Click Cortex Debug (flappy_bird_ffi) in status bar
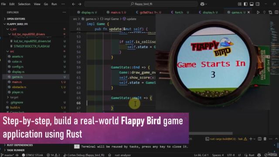This screenshot has height=157, width=279. pos(84,155)
